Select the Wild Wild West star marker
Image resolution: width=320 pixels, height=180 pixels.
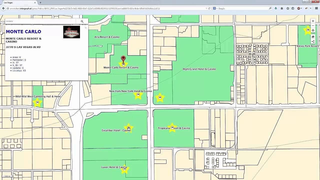click(x=37, y=102)
